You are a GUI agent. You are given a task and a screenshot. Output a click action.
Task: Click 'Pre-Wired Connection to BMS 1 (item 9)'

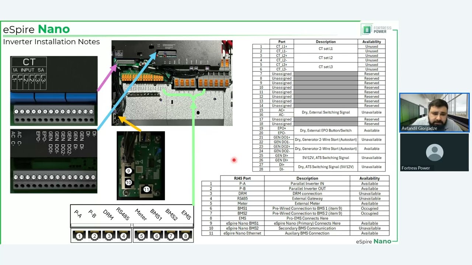307,208
